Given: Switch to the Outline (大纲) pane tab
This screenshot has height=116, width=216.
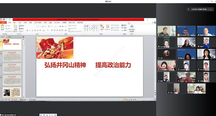Looking at the screenshot, I should [x=9, y=37].
